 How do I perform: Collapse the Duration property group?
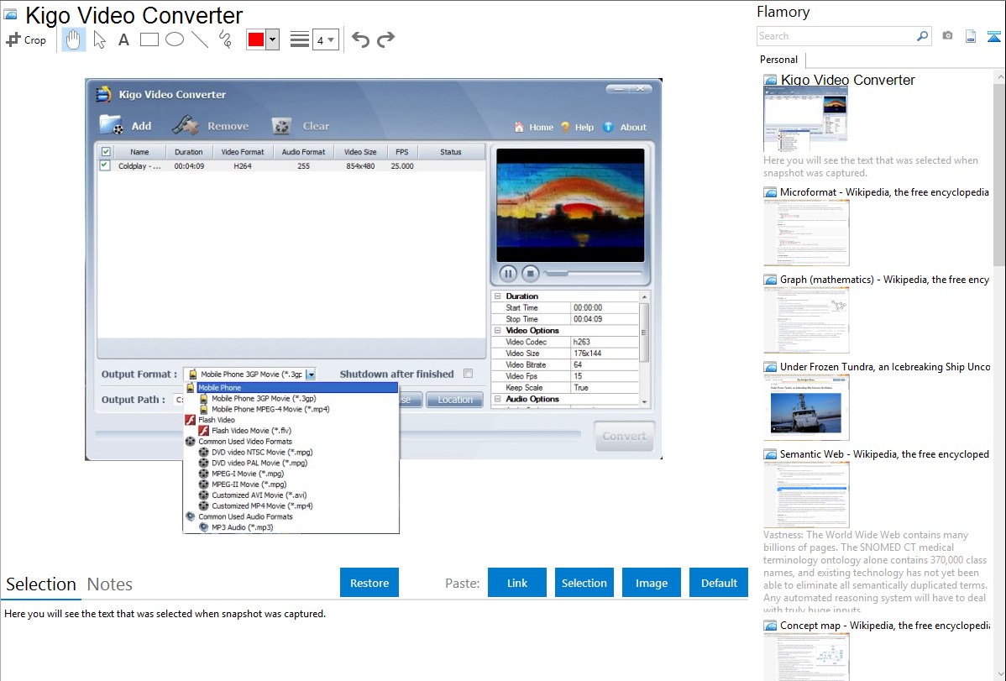pos(497,296)
